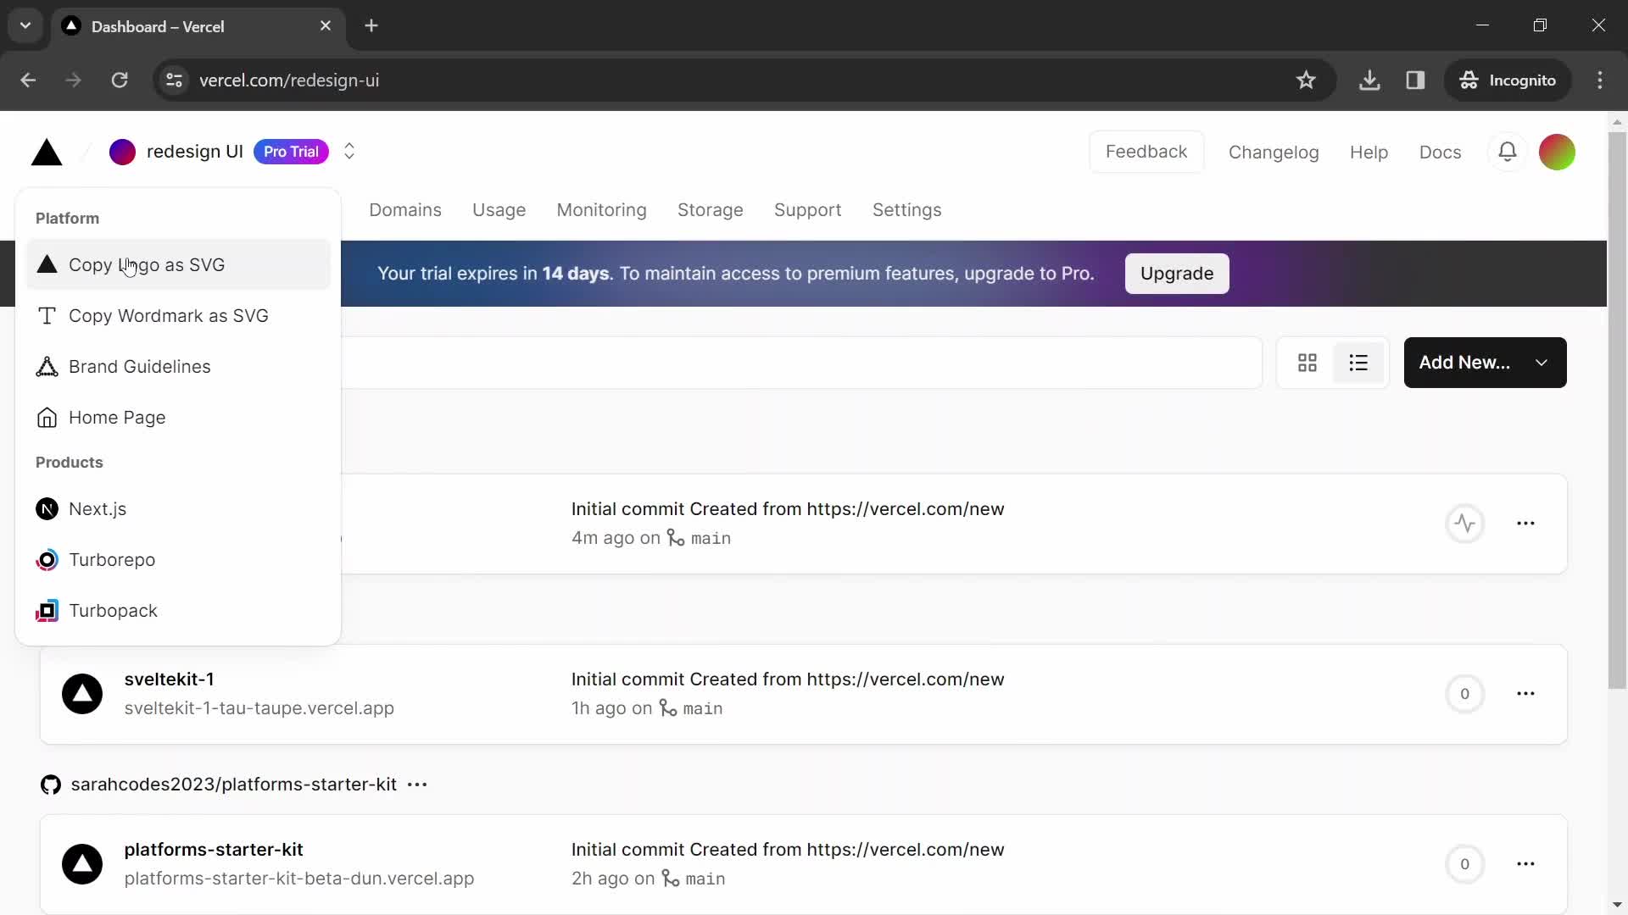Copy Wordmark as SVG option
Screen dimensions: 1628x915
point(169,315)
